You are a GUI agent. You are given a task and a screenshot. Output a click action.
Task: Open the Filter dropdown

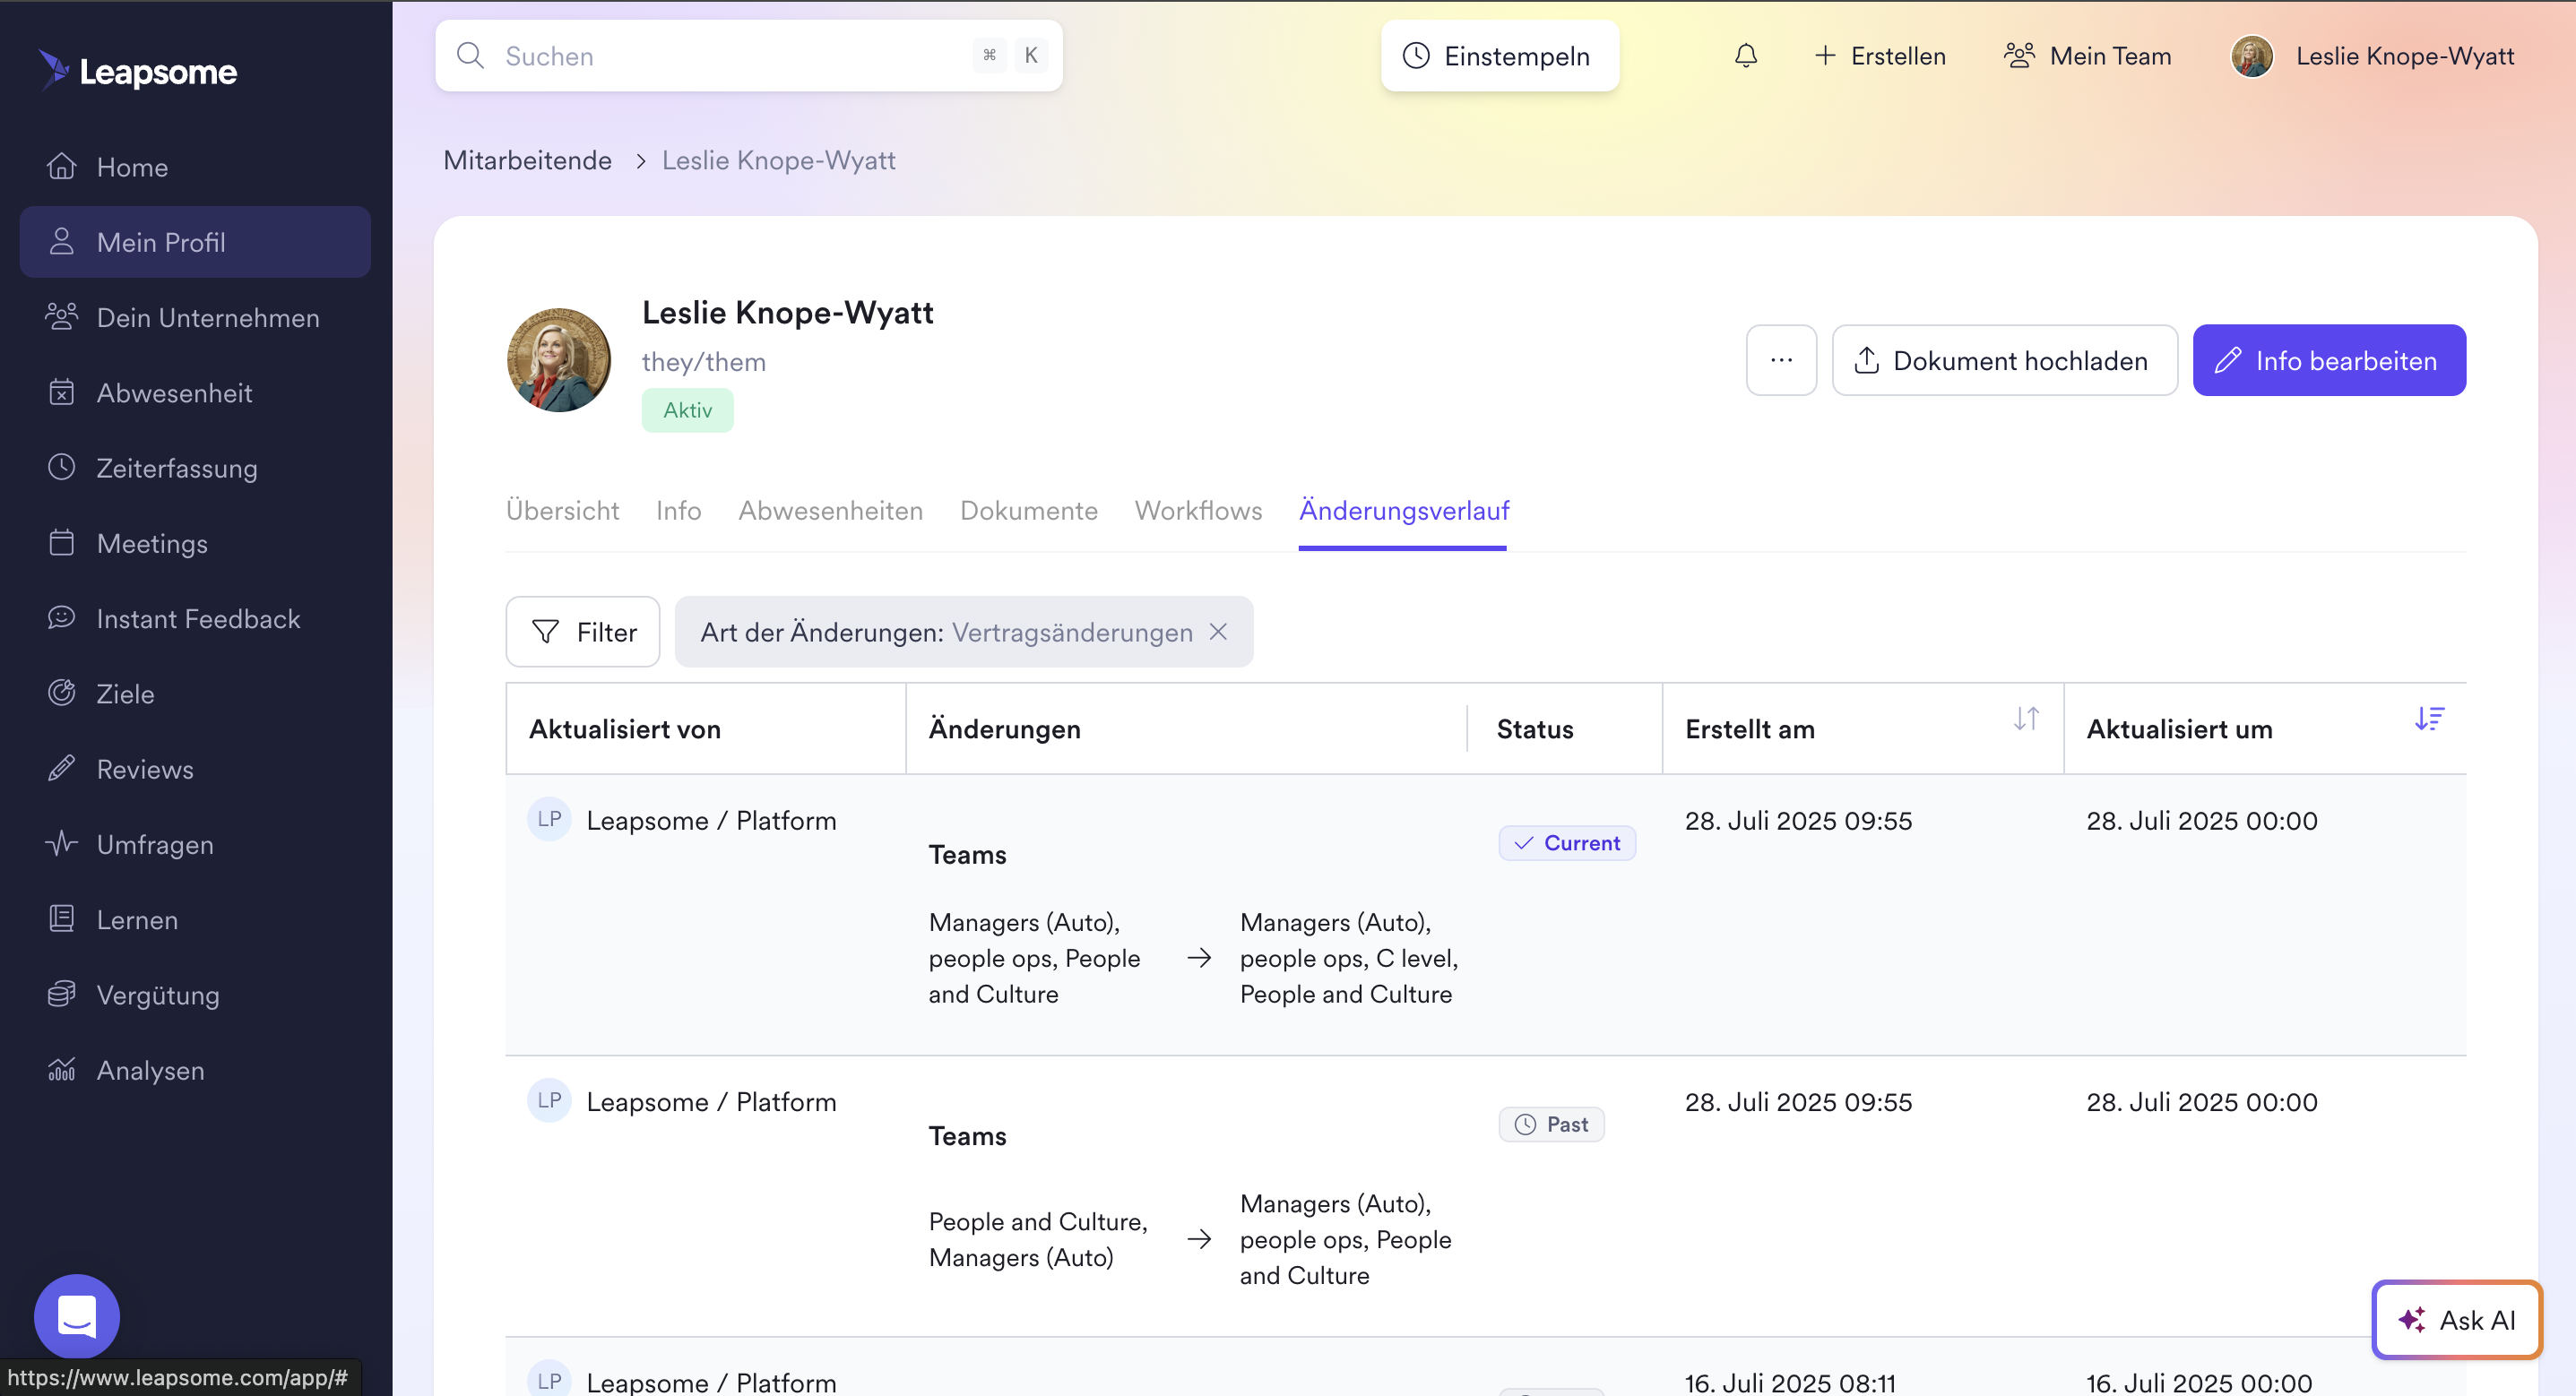pyautogui.click(x=583, y=632)
